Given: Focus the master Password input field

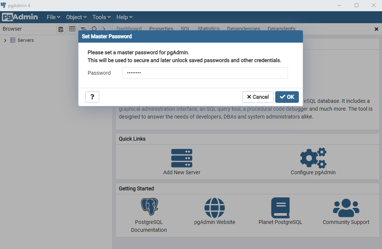Looking at the screenshot, I should 205,73.
